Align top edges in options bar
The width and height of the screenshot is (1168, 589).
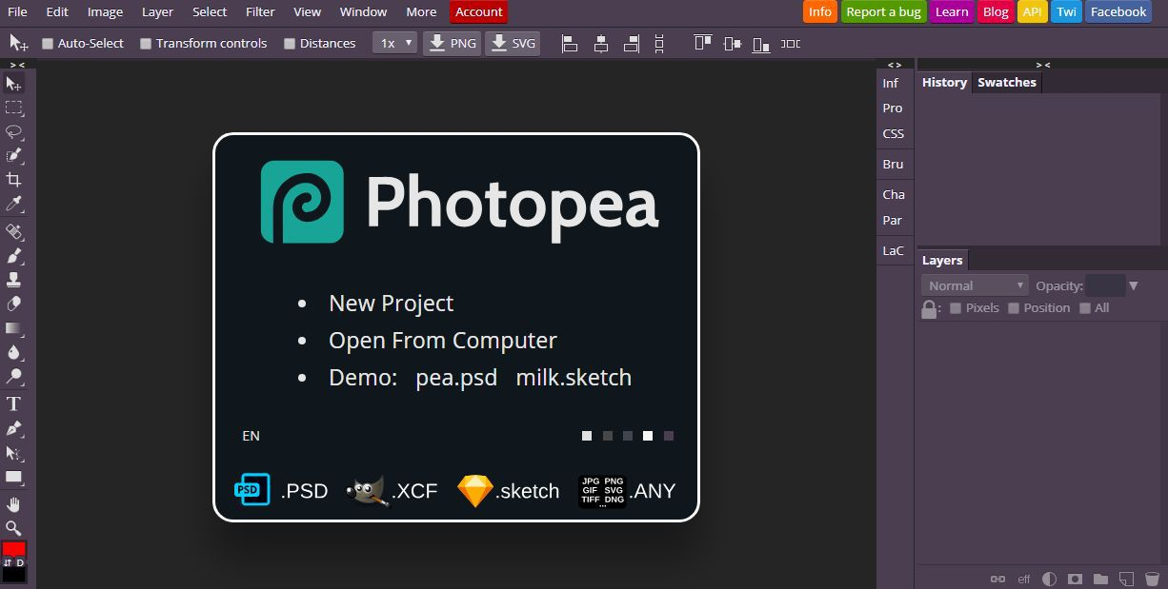[x=703, y=44]
